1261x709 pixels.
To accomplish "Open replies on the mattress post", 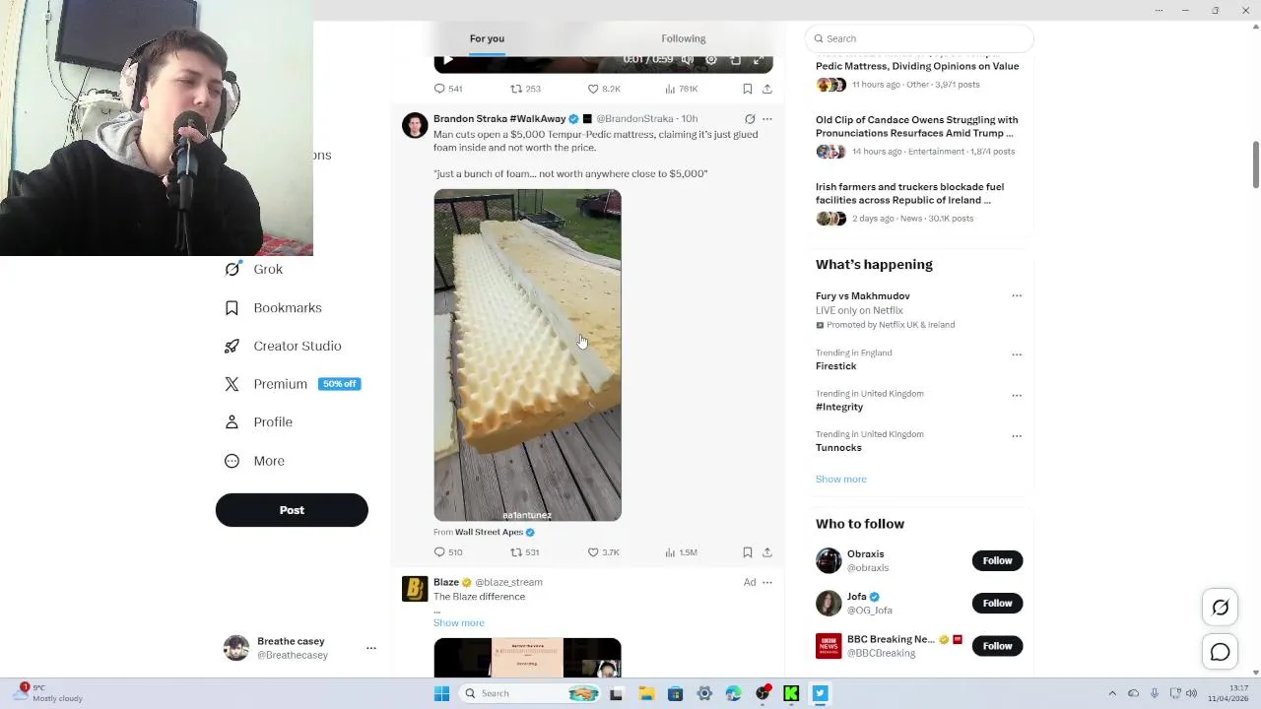I will tap(448, 552).
